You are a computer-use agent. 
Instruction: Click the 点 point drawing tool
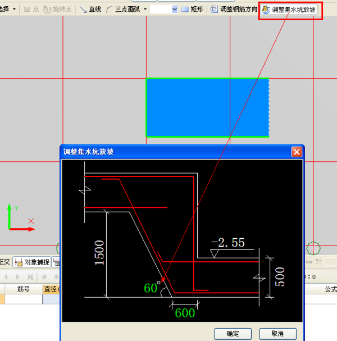pyautogui.click(x=31, y=10)
